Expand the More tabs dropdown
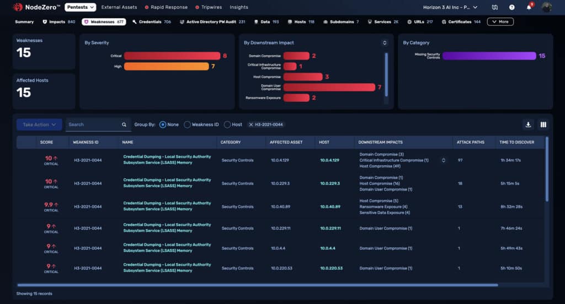 click(x=500, y=22)
